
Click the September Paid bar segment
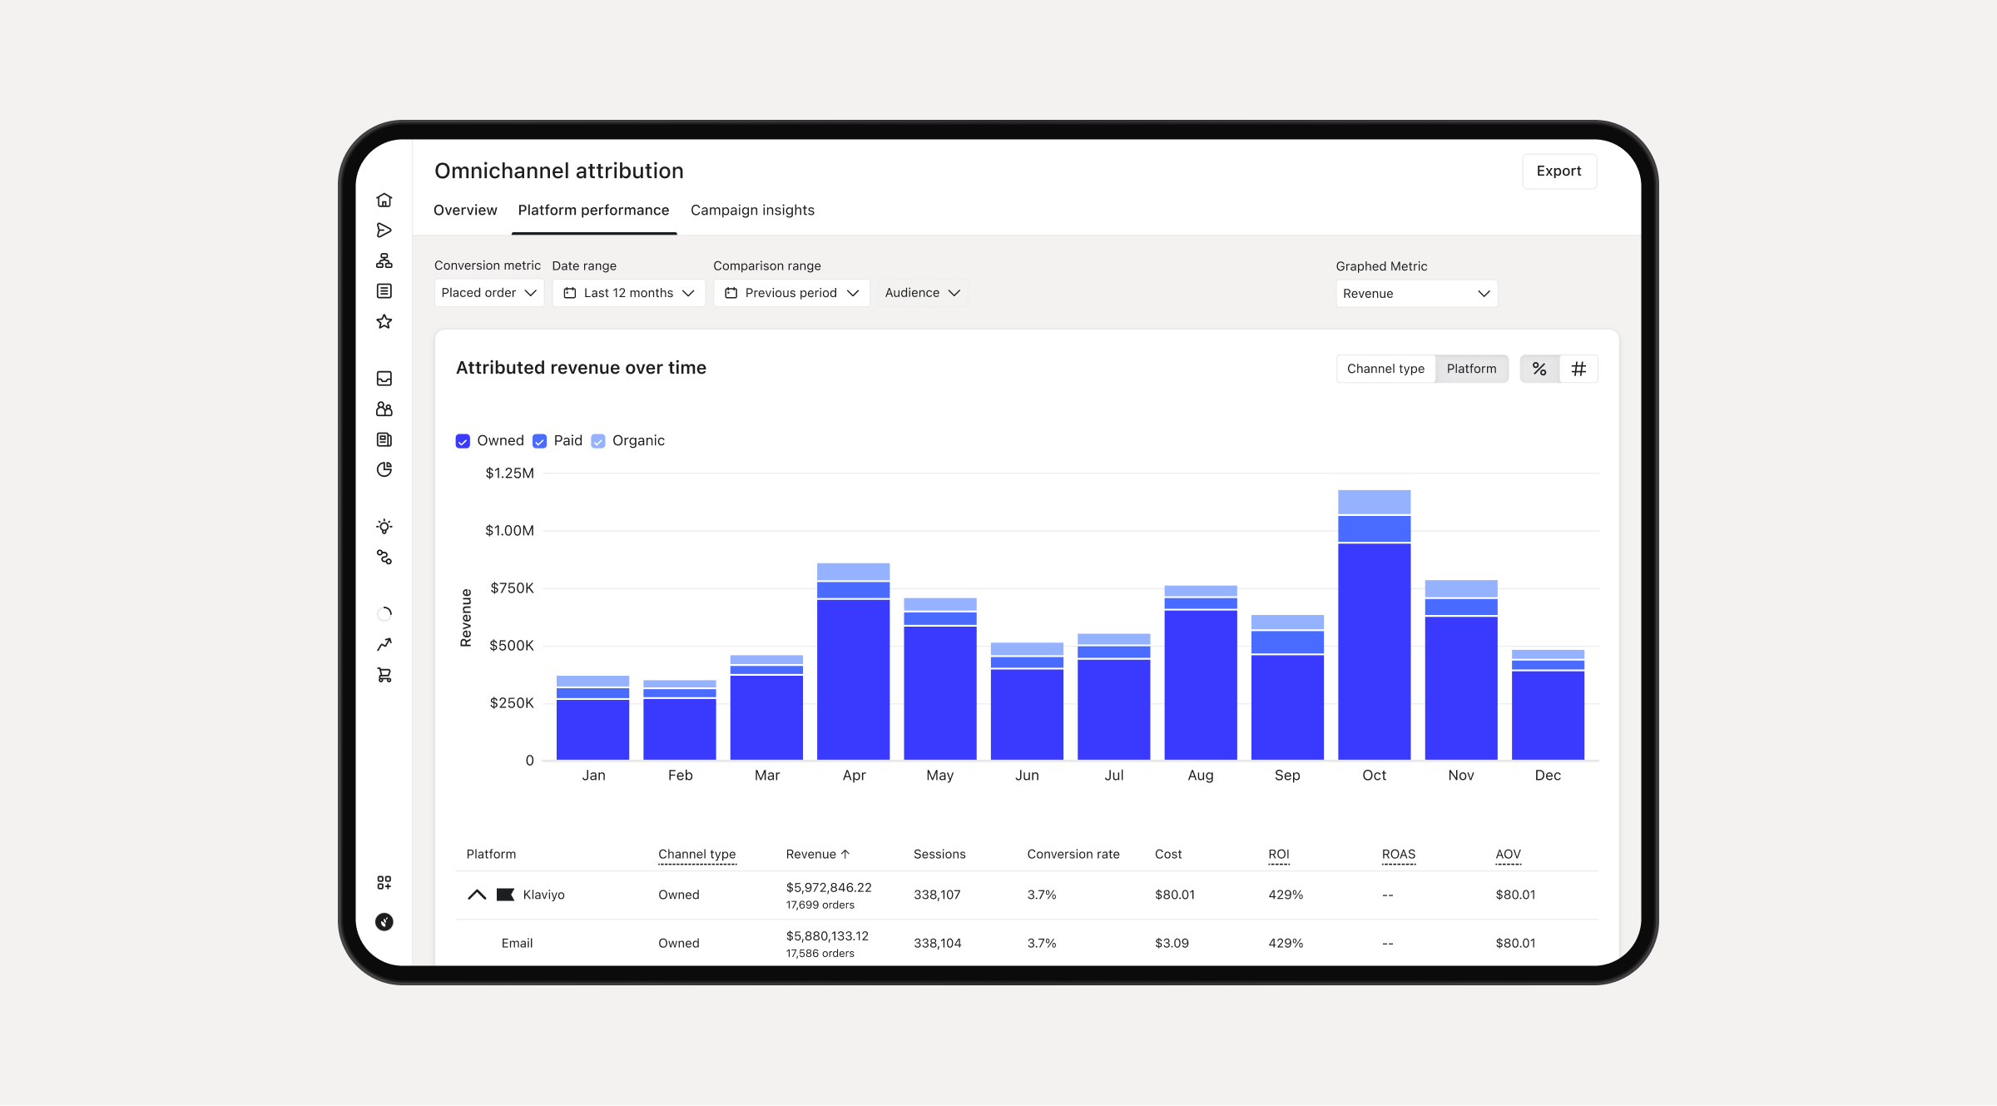click(1287, 642)
